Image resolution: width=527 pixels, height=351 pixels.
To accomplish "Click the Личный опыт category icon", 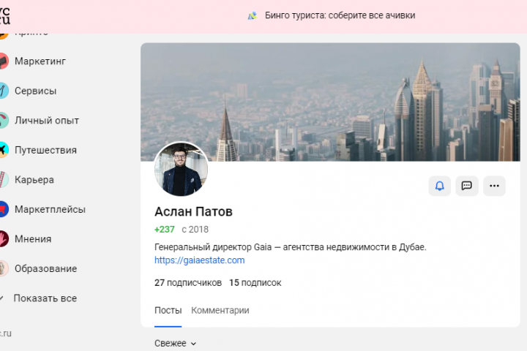I will click(x=3, y=120).
